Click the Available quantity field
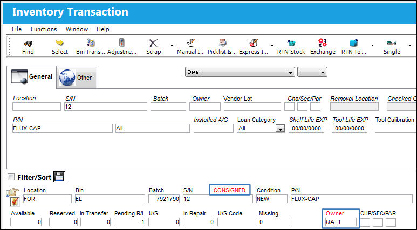This screenshot has width=417, height=230. [x=26, y=222]
